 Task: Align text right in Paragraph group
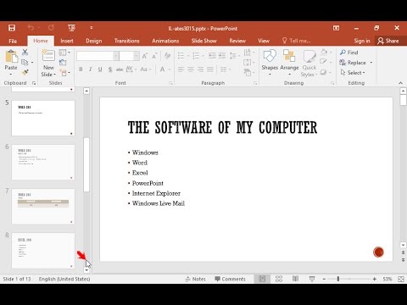click(200, 69)
